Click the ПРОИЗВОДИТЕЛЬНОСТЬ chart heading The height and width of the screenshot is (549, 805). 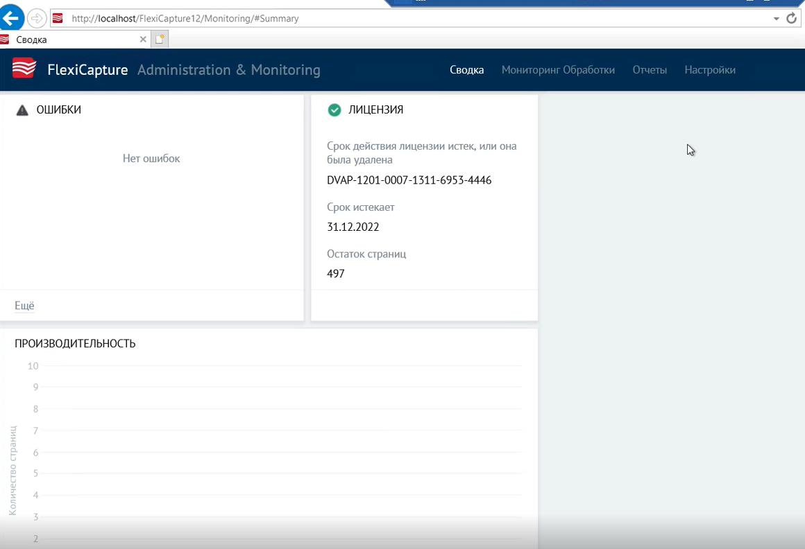75,343
